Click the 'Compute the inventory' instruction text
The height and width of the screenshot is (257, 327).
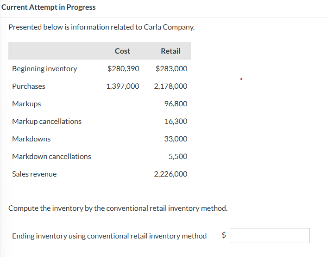click(x=118, y=208)
